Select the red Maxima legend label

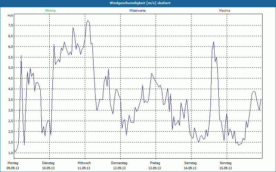point(225,11)
